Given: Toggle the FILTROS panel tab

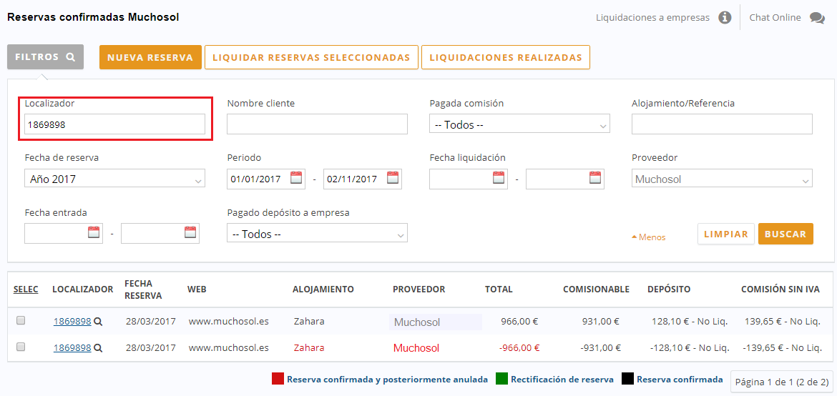Looking at the screenshot, I should pos(45,57).
